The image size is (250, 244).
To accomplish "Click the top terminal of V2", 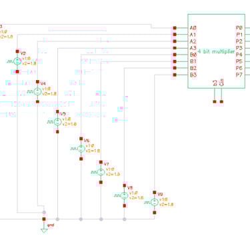I will 17,51.
